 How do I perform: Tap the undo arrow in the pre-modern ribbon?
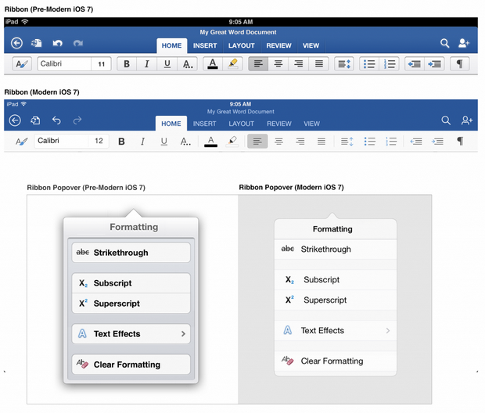coord(57,44)
